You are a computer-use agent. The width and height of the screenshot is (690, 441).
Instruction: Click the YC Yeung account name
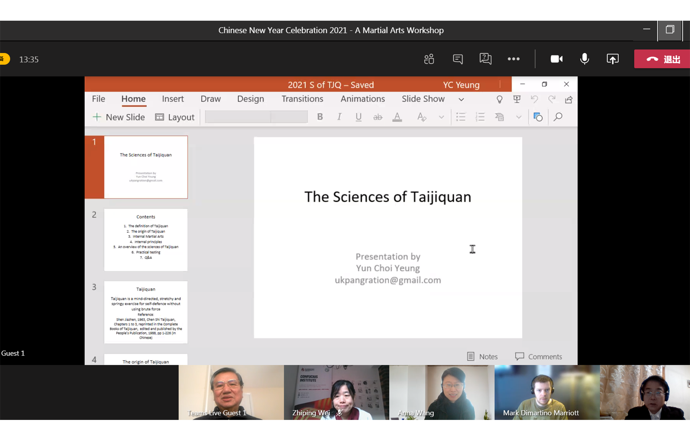click(x=461, y=85)
